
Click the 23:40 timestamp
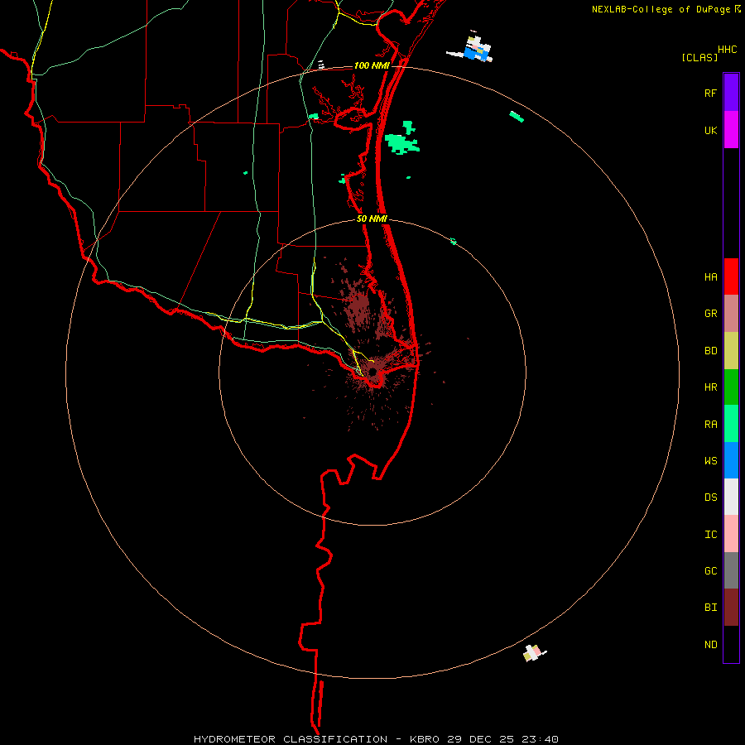[539, 739]
